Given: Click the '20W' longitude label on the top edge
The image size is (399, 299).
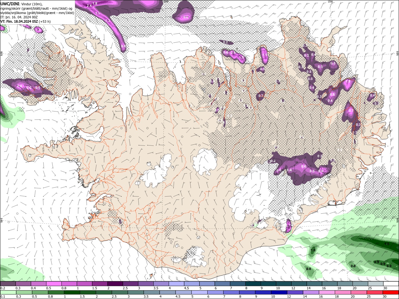Looking at the screenshot, I should tap(166, 2).
